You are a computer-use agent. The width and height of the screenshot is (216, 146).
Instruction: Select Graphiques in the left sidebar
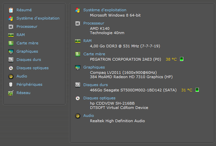tap(27, 51)
